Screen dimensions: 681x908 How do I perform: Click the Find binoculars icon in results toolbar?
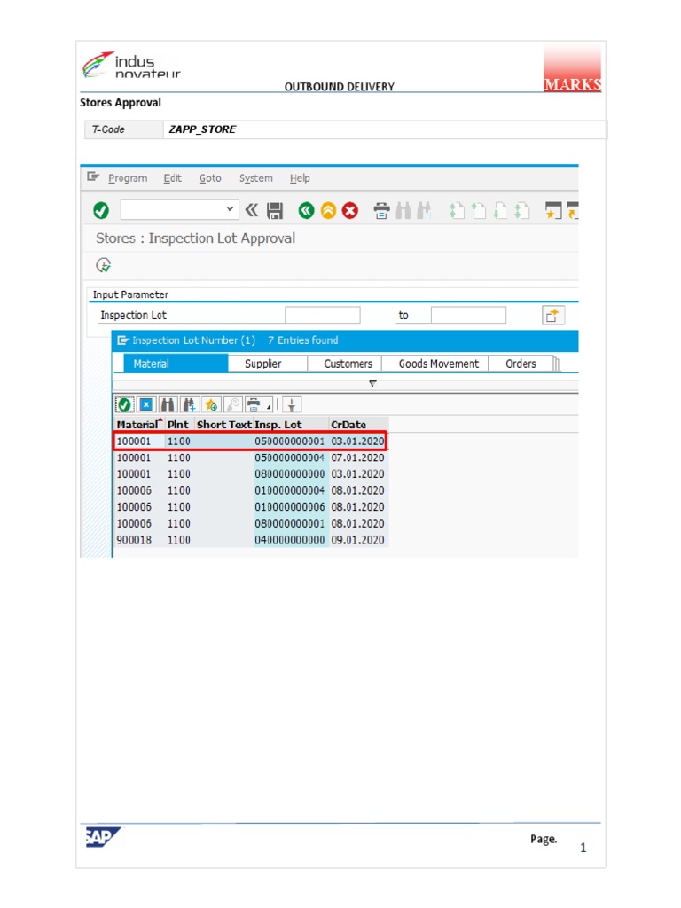click(168, 405)
